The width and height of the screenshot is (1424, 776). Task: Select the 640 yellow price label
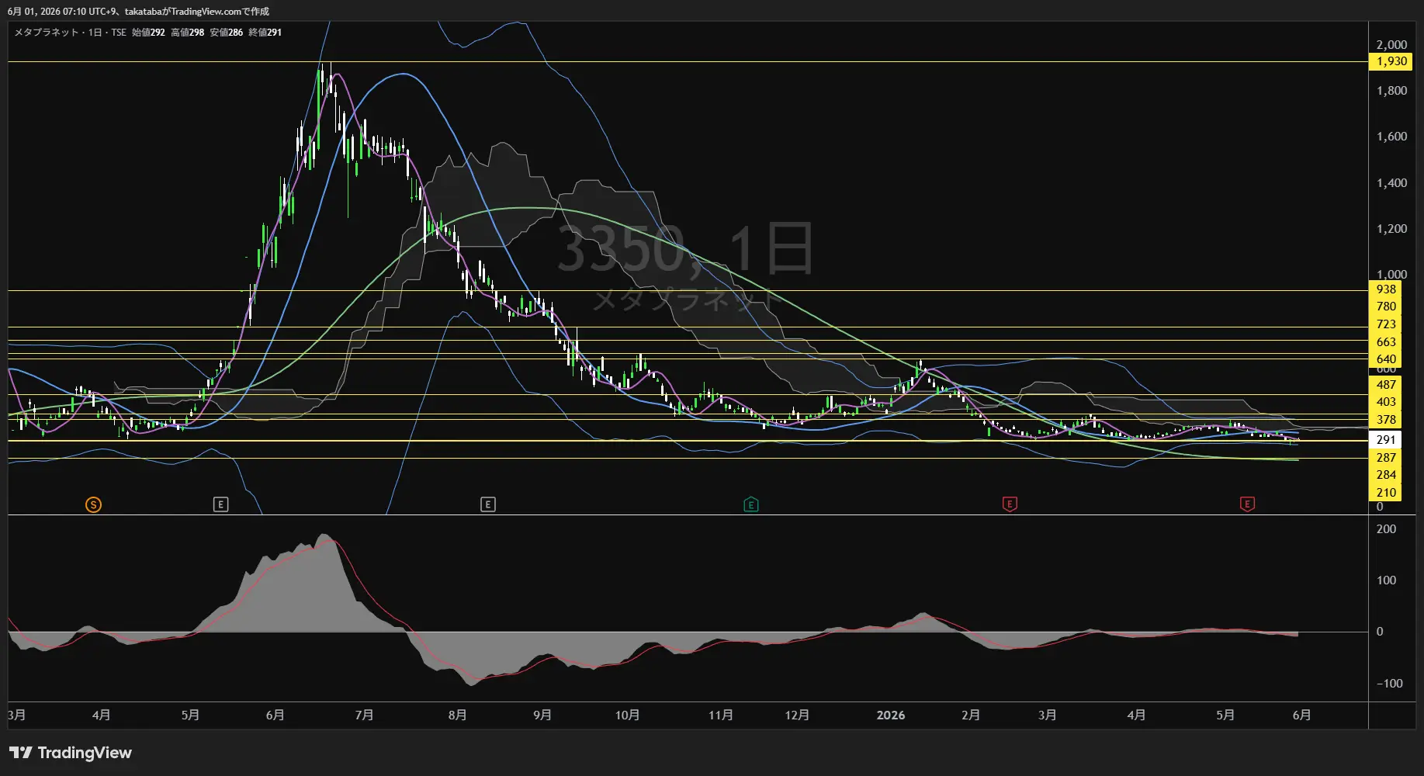pos(1385,359)
